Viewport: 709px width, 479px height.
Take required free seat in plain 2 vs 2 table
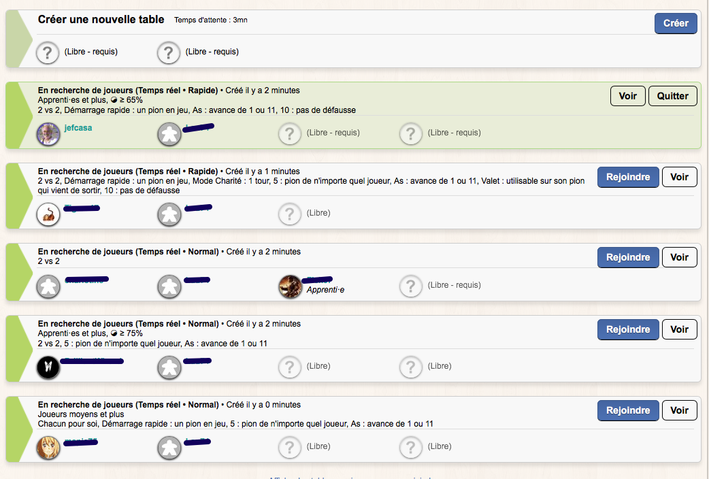(411, 286)
